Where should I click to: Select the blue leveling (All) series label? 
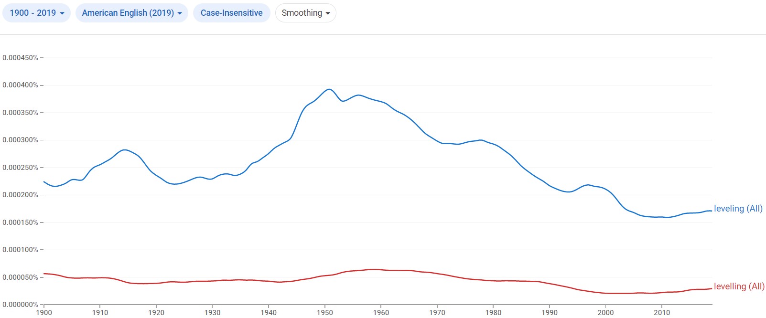click(x=737, y=209)
